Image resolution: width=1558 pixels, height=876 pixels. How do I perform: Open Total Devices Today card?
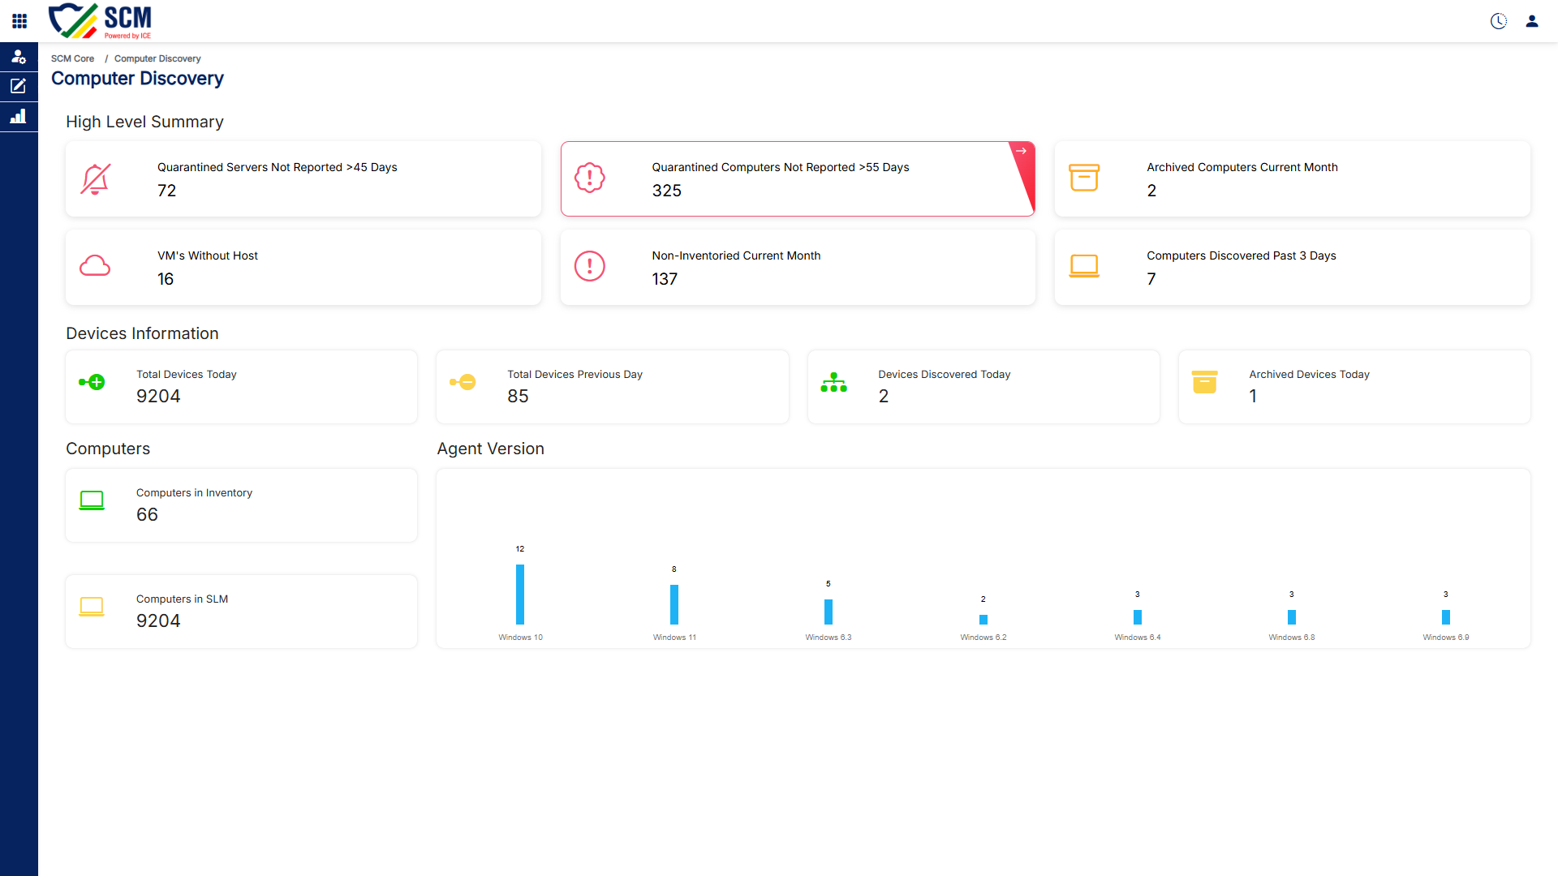point(242,387)
